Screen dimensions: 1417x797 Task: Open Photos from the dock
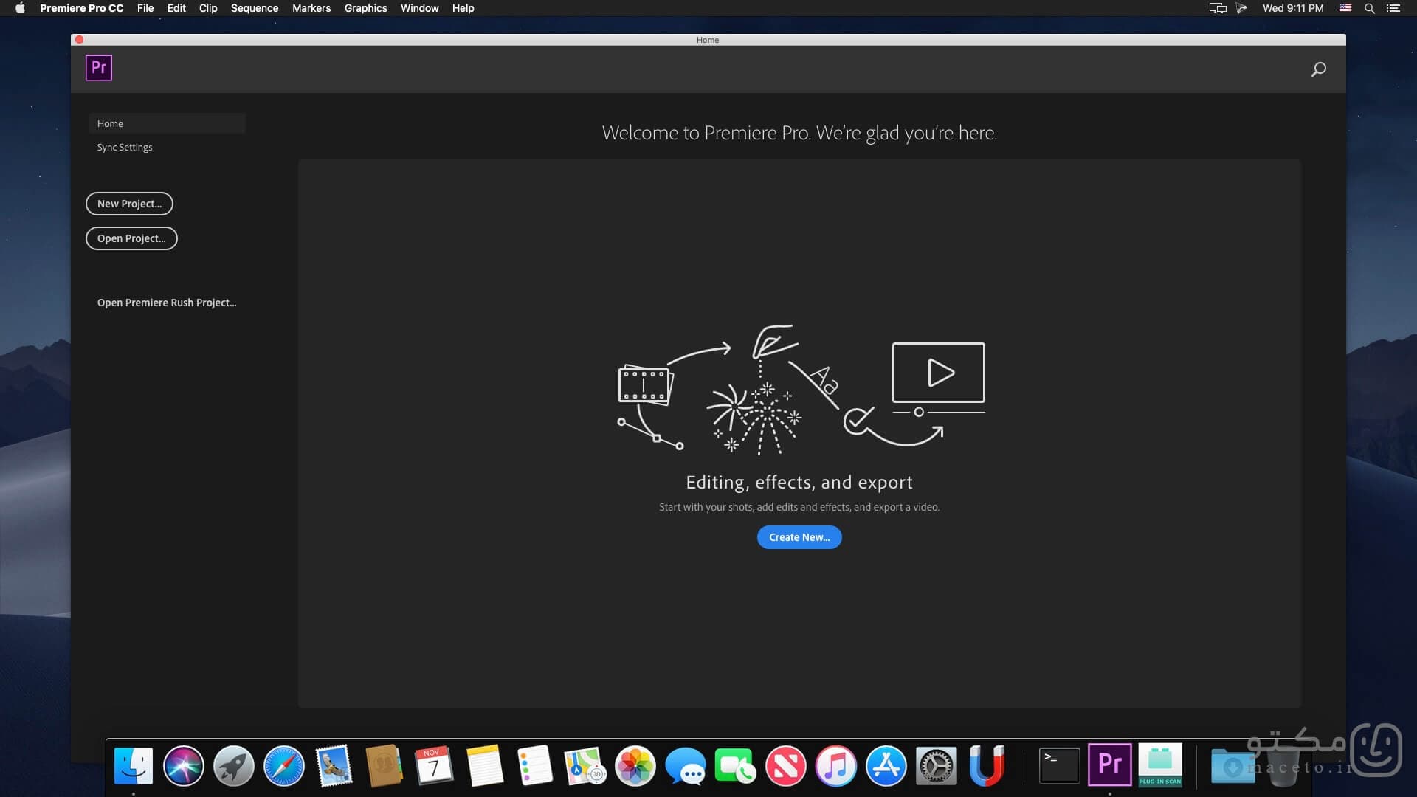pyautogui.click(x=635, y=765)
